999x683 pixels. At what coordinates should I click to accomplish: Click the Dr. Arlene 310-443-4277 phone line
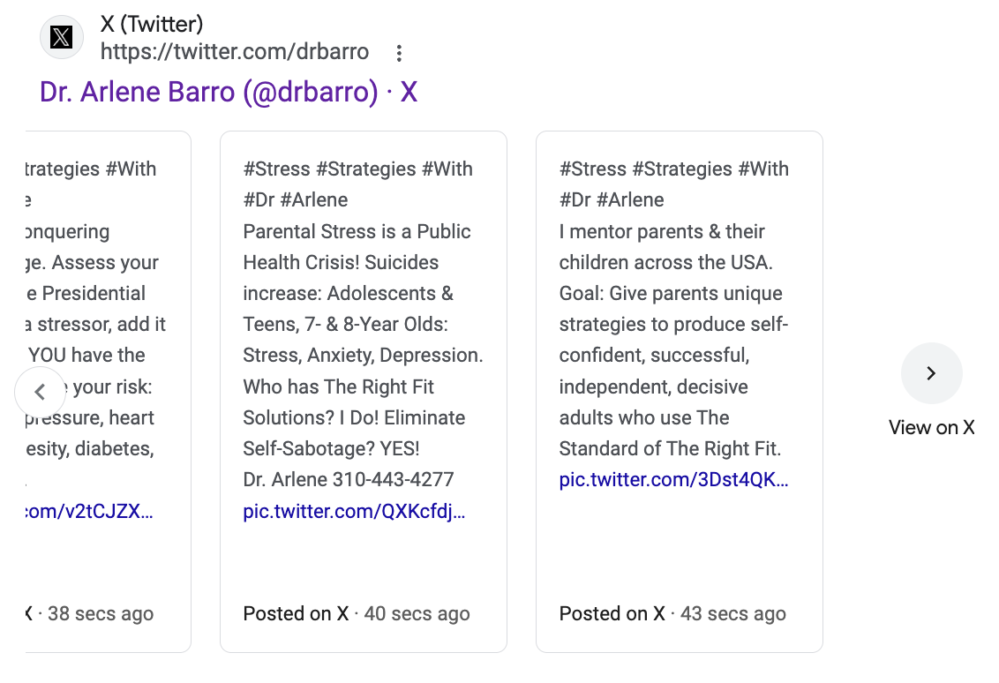(348, 480)
